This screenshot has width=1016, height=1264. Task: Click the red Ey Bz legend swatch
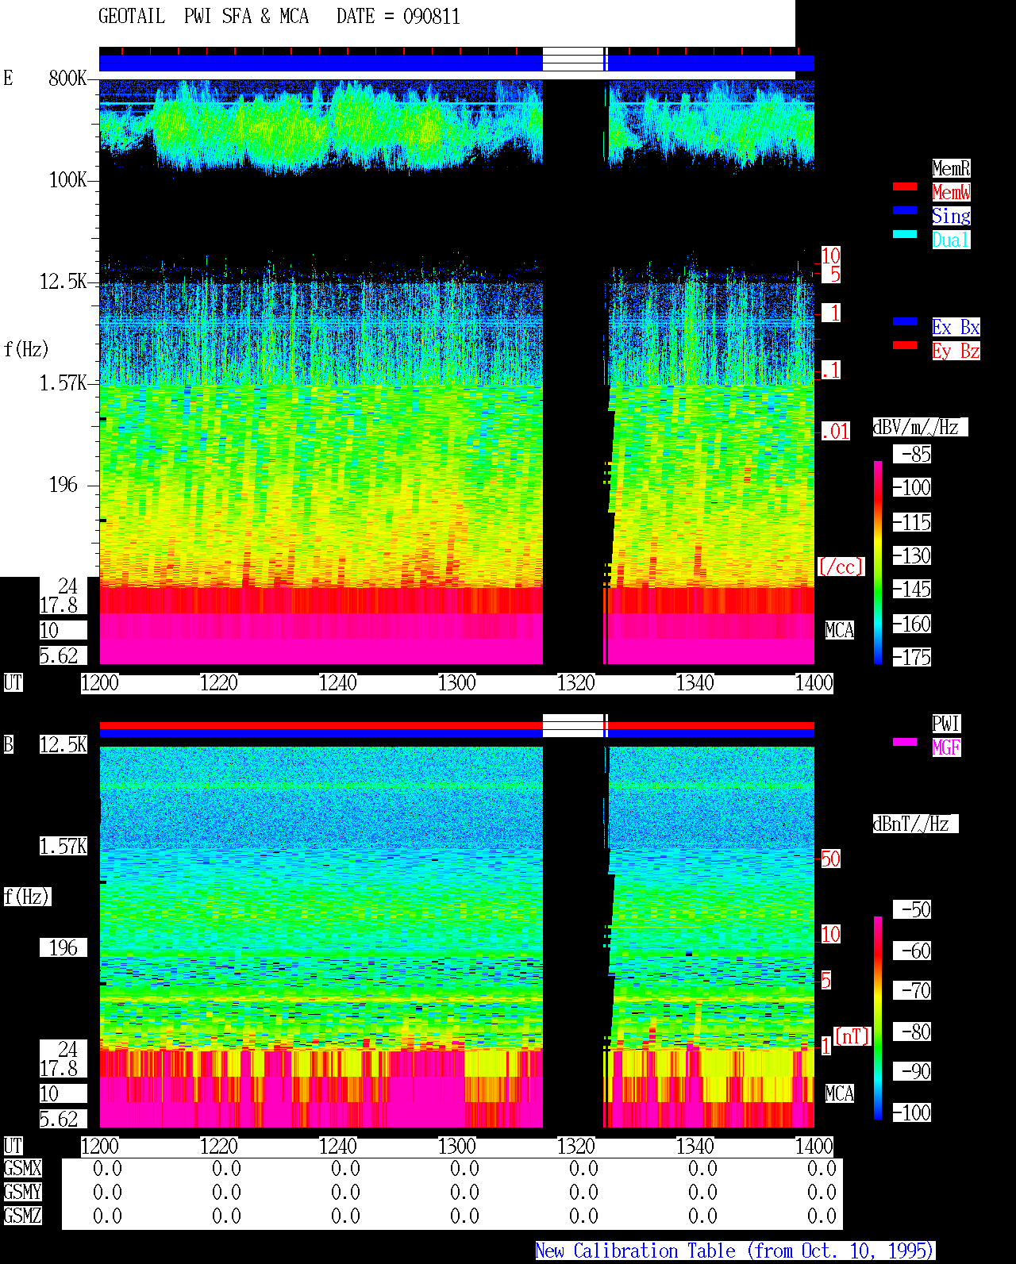tap(905, 345)
